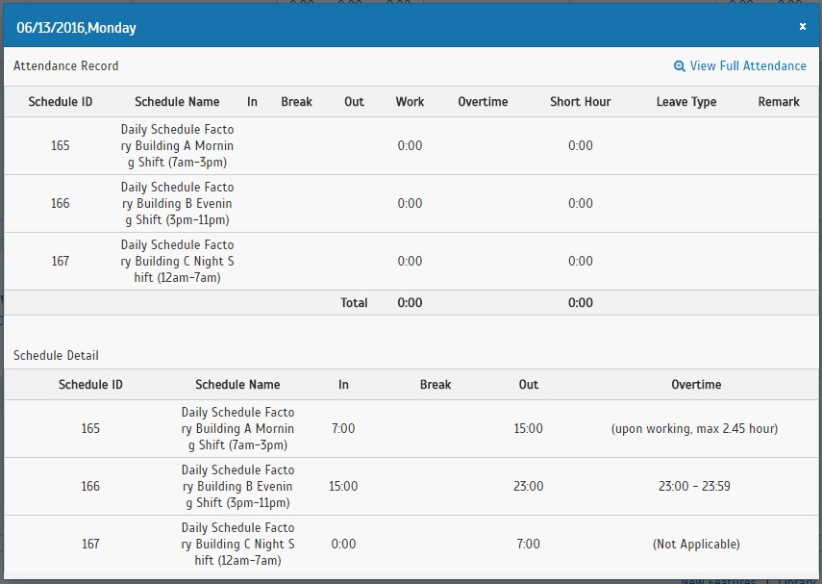This screenshot has height=584, width=822.
Task: Select the Total label in Attendance Record
Action: pyautogui.click(x=354, y=302)
